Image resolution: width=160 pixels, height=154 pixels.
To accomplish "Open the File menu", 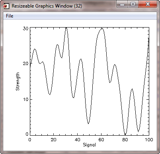I will pos(10,16).
